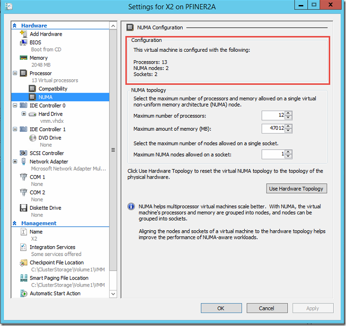Click the NUMA nodes per socket field

(x=273, y=154)
